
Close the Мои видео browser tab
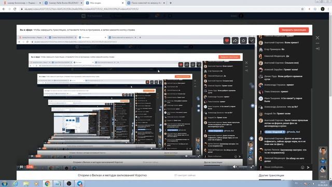click(122, 3)
